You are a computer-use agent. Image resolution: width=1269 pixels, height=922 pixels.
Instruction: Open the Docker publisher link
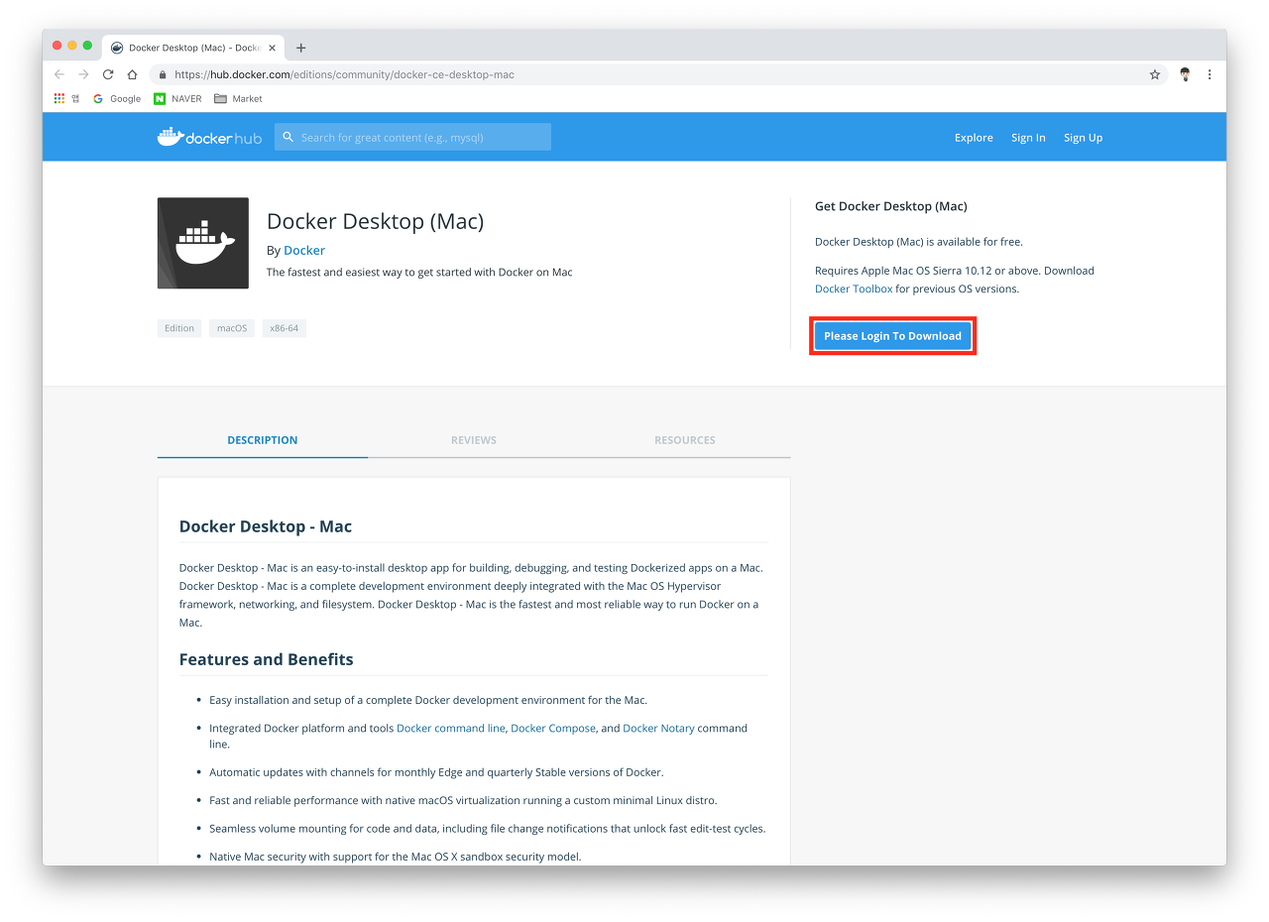tap(304, 250)
